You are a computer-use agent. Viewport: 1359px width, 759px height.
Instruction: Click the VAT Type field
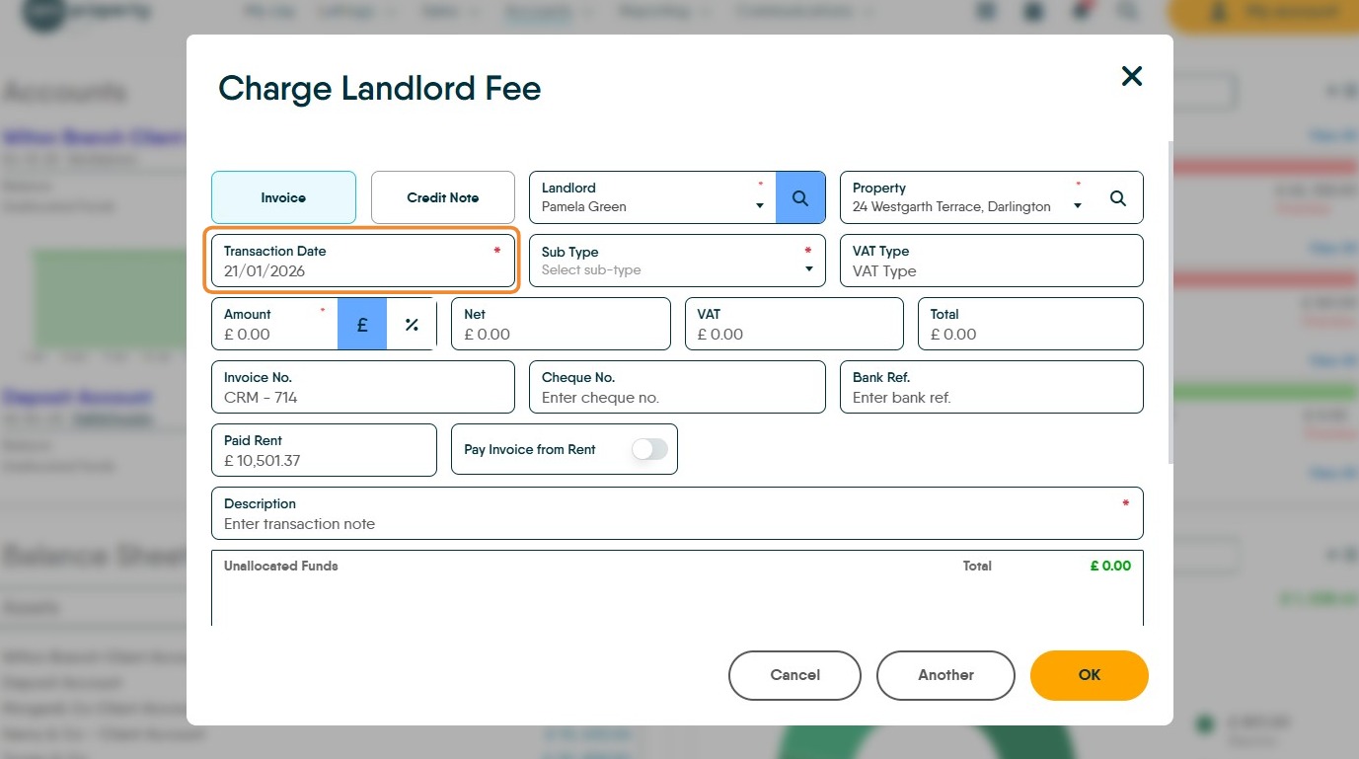[991, 262]
